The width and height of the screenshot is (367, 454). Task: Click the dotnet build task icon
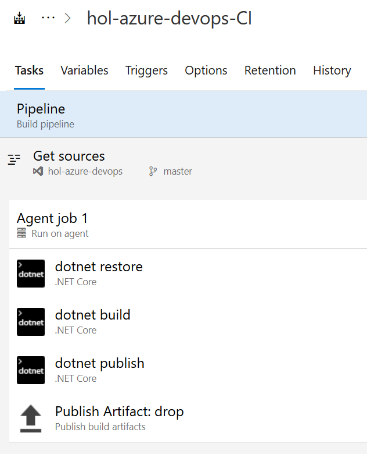tap(31, 322)
